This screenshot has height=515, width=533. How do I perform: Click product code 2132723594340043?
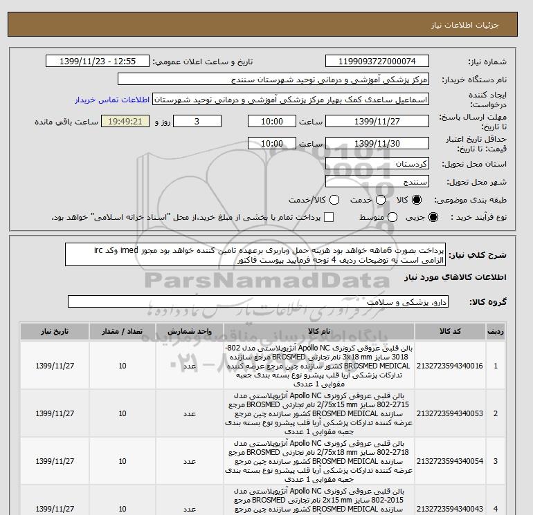click(450, 509)
